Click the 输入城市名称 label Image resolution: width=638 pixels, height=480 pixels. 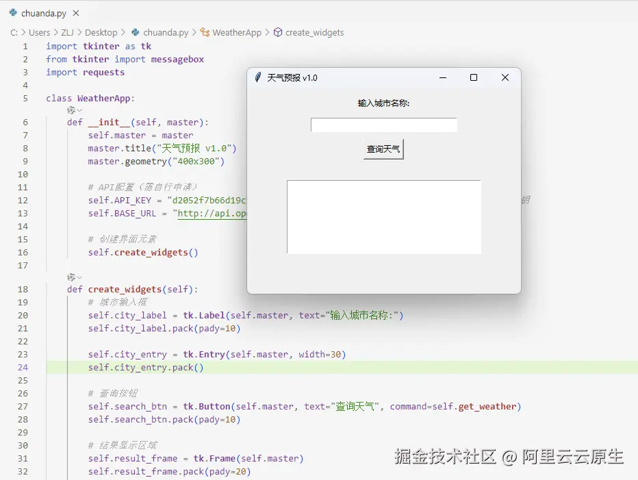pyautogui.click(x=383, y=103)
